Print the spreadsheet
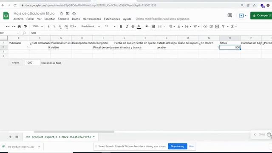The height and width of the screenshot is (153, 272). click(20, 26)
